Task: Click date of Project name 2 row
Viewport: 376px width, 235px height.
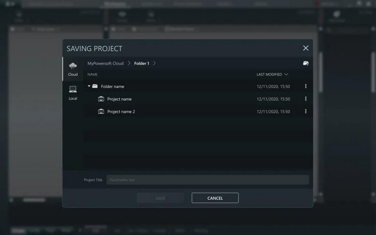Action: [274, 111]
